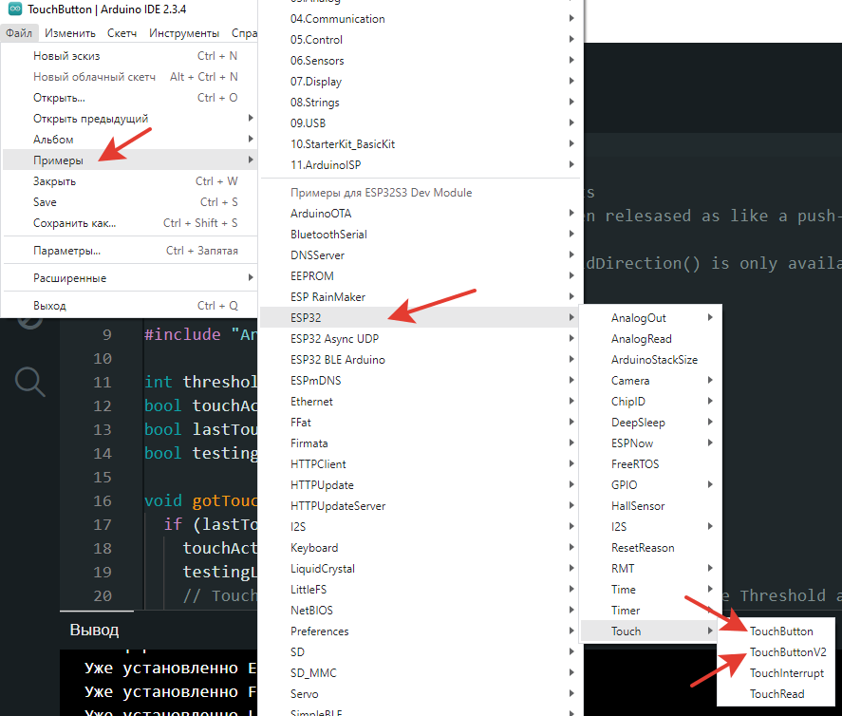The width and height of the screenshot is (842, 716).
Task: Expand 07.Display examples
Action: (x=420, y=82)
